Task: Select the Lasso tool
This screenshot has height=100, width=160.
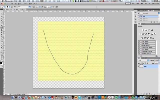Action: tap(2, 16)
